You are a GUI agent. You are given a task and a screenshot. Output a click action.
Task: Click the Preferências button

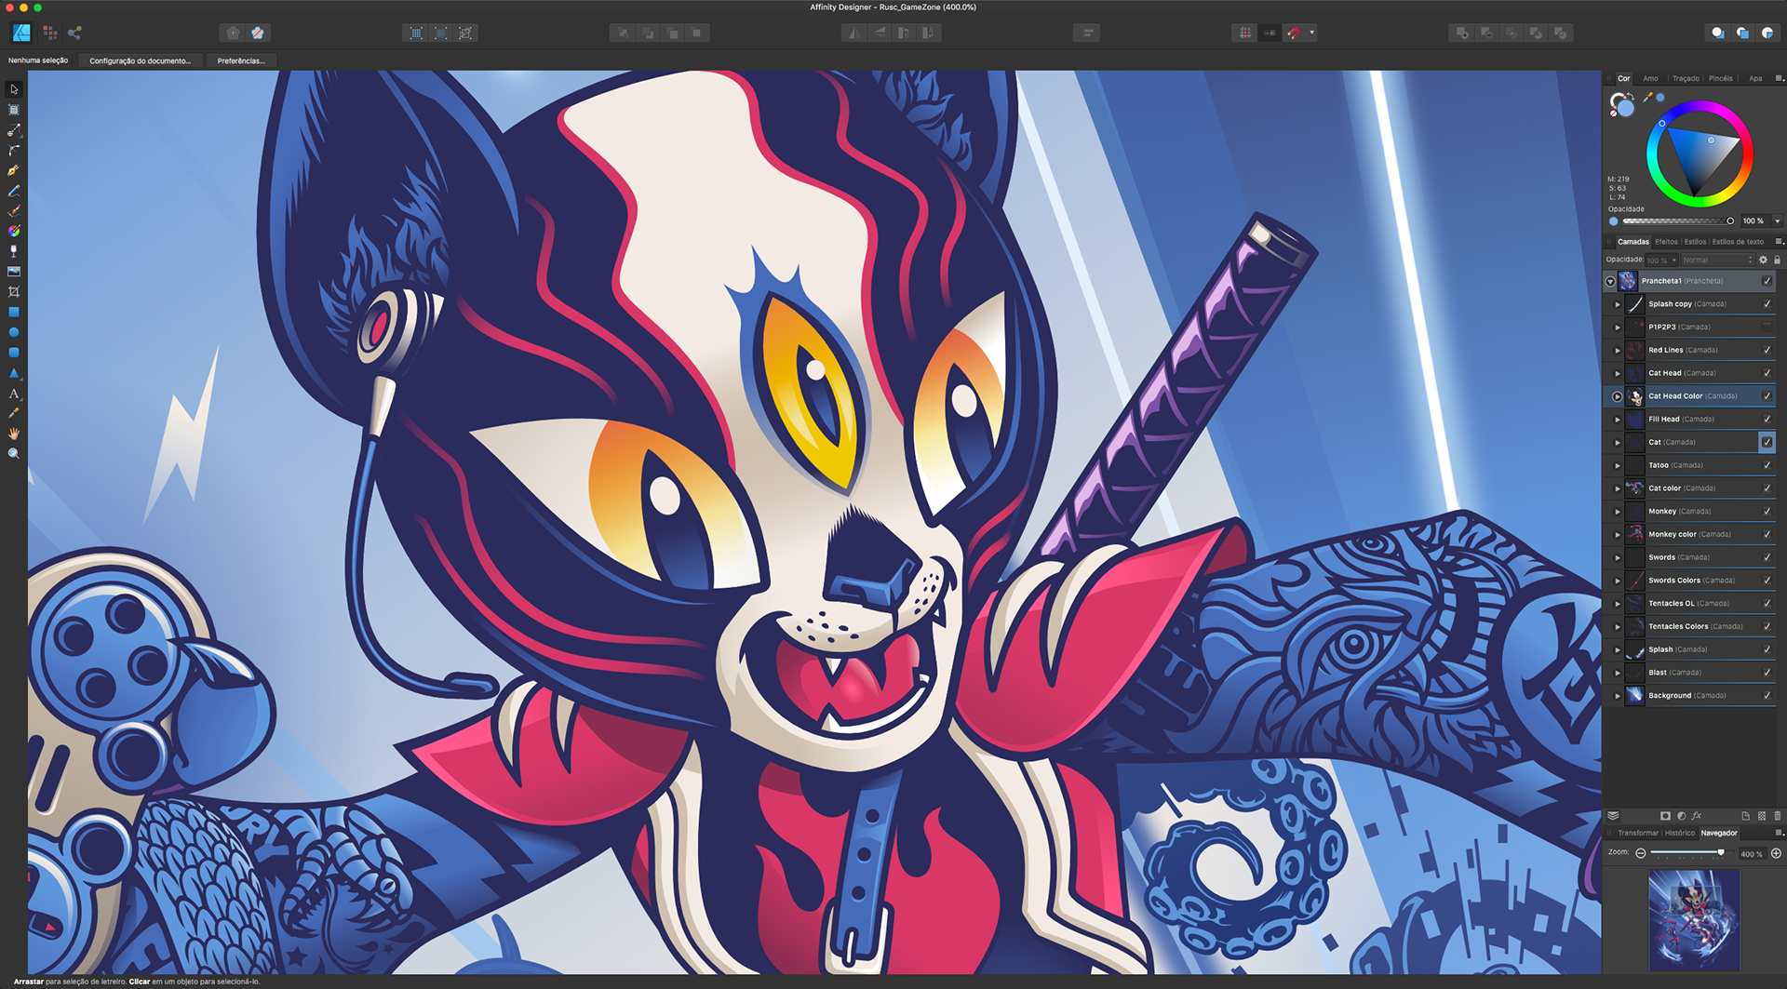[x=241, y=60]
